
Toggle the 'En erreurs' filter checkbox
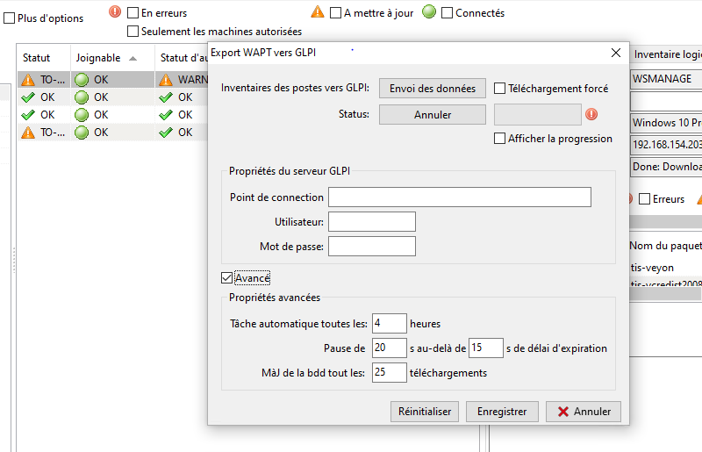click(x=133, y=13)
